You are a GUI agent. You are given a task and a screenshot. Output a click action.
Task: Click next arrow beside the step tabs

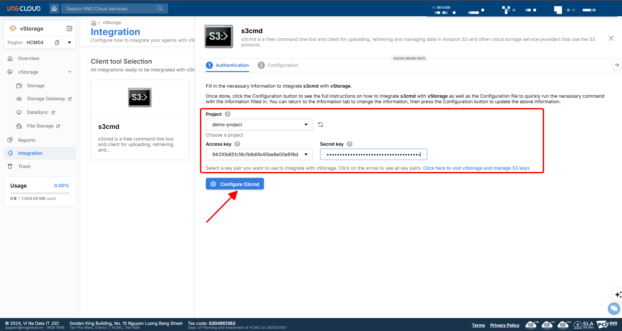(x=616, y=65)
